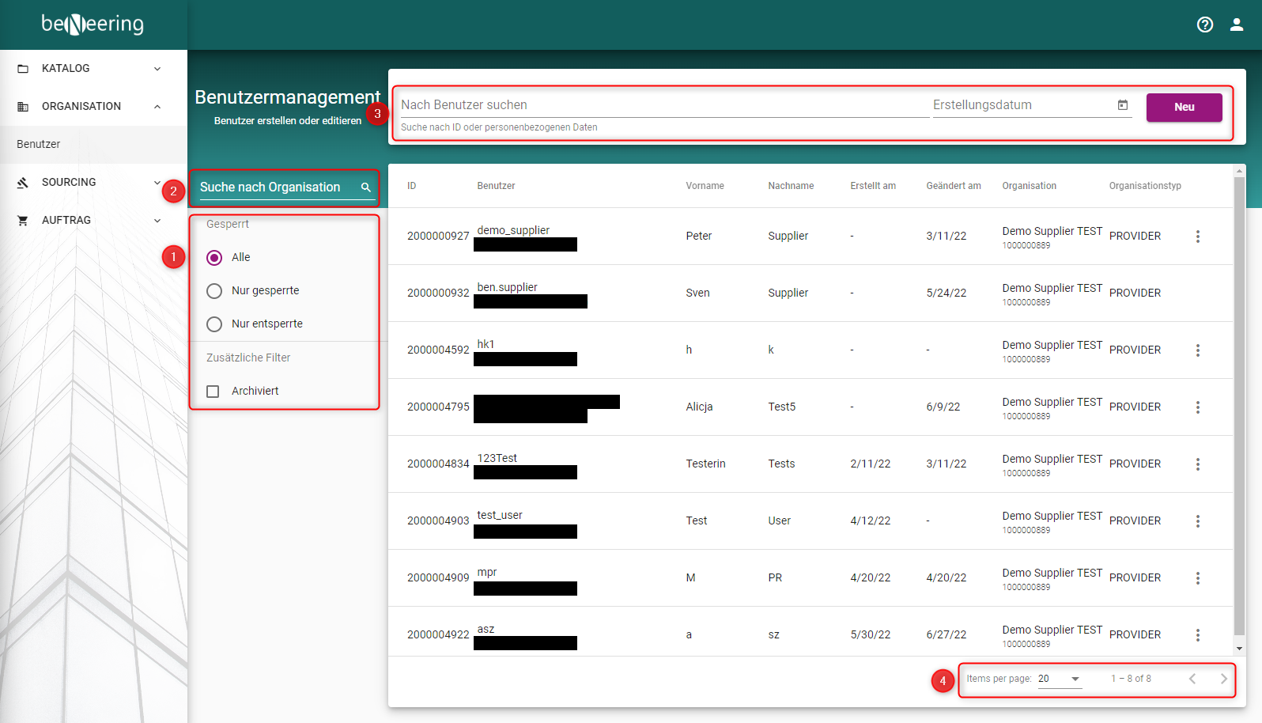
Task: Go to previous page of results
Action: coord(1192,679)
